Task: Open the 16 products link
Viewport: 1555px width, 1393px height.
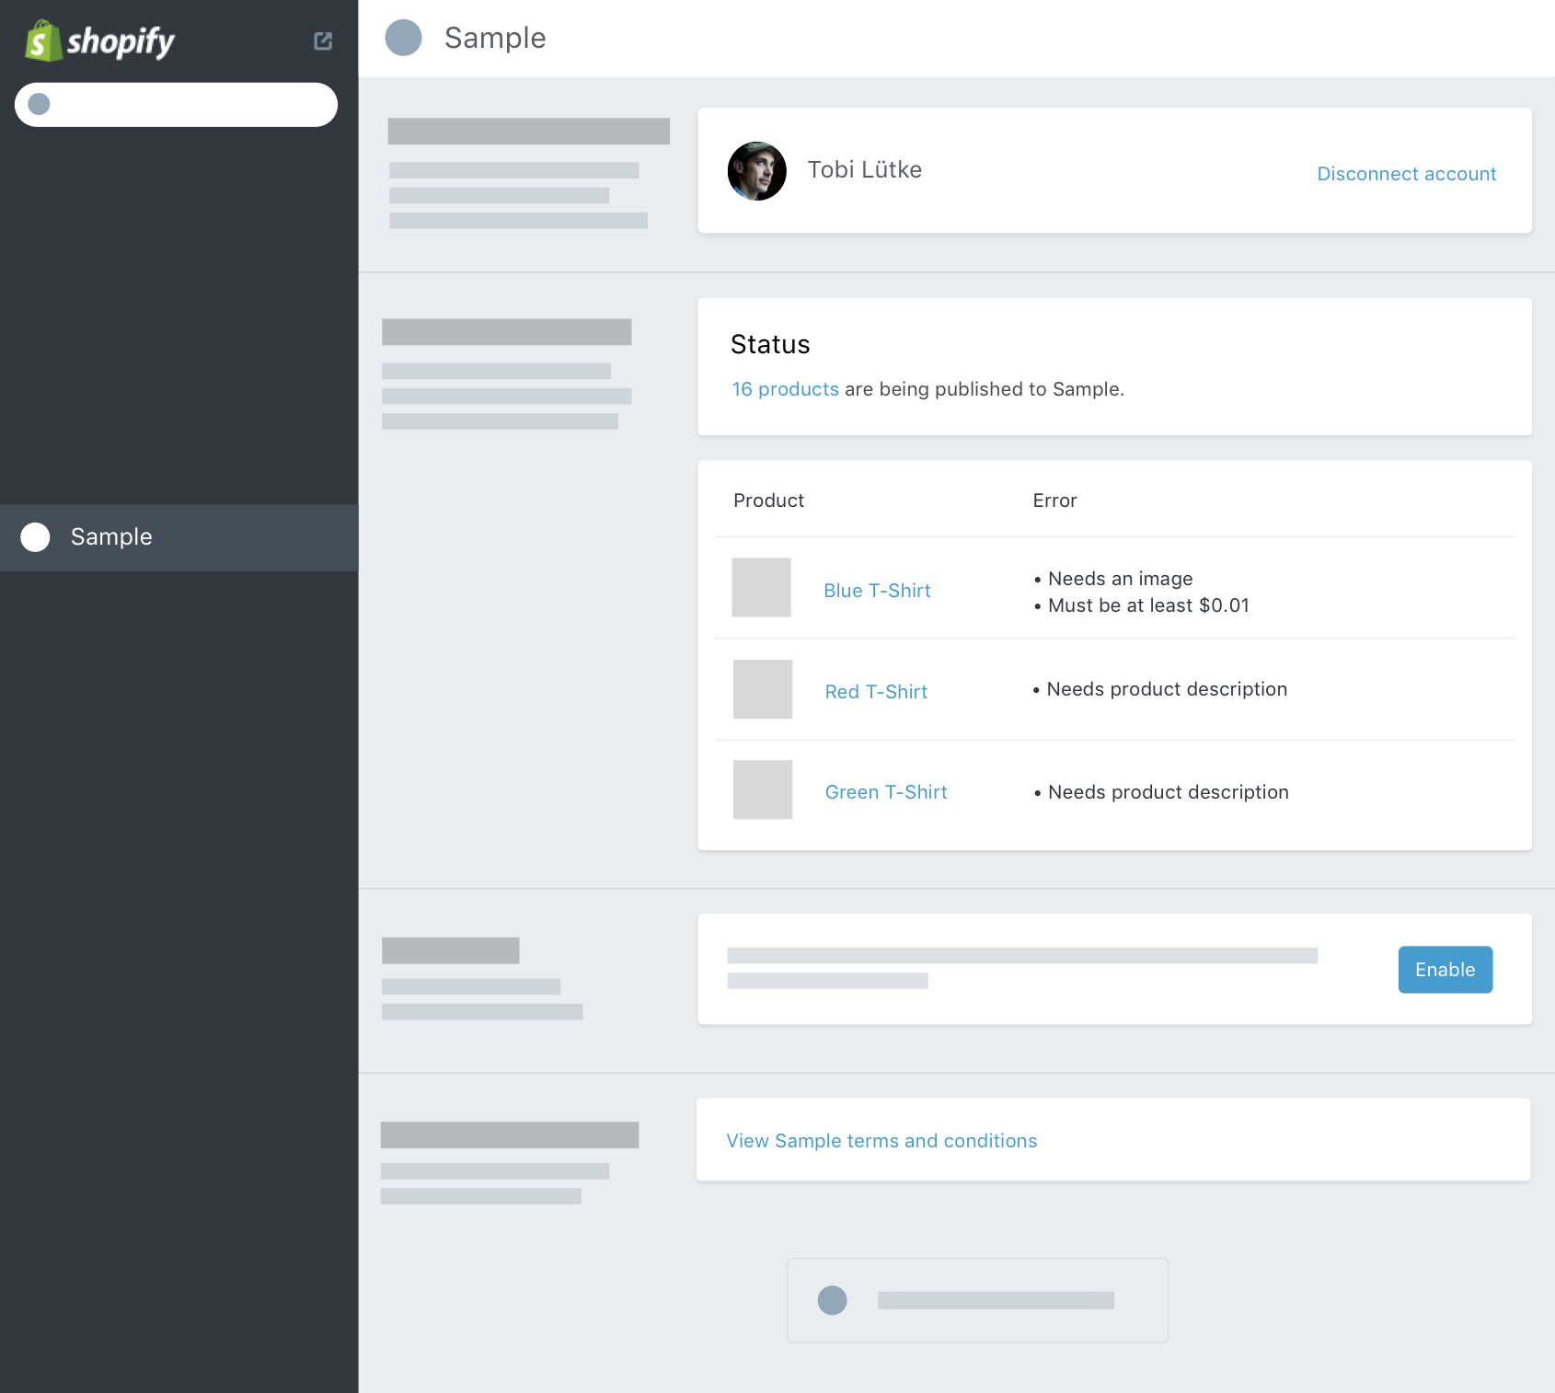Action: [x=785, y=389]
